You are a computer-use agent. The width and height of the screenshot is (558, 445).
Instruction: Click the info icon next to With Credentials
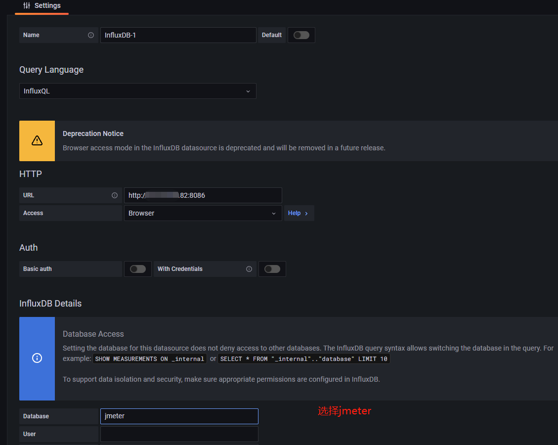249,269
